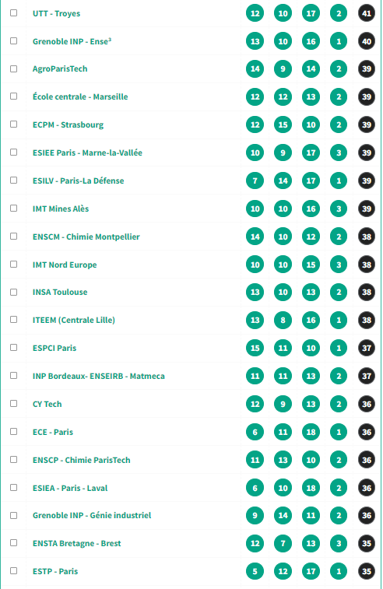The image size is (383, 589).
Task: Click total score 40 badge for Grenoble INP - Ense³
Action: point(367,41)
